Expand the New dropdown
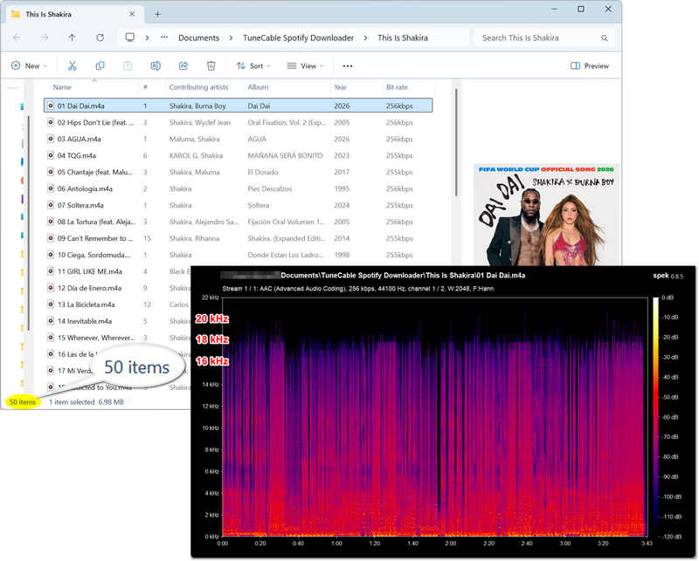 29,66
